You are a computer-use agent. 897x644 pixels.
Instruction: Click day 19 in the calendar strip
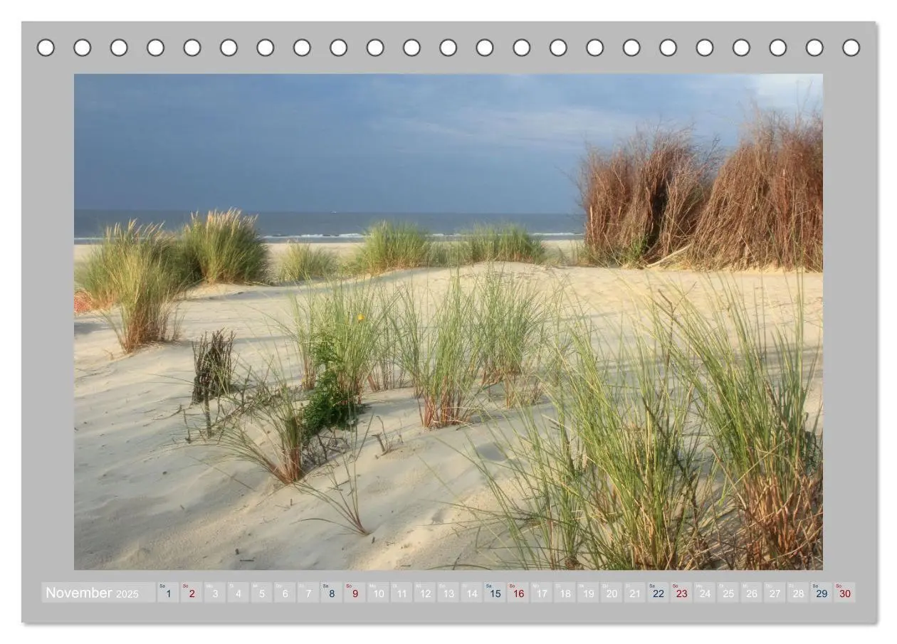[x=588, y=593]
